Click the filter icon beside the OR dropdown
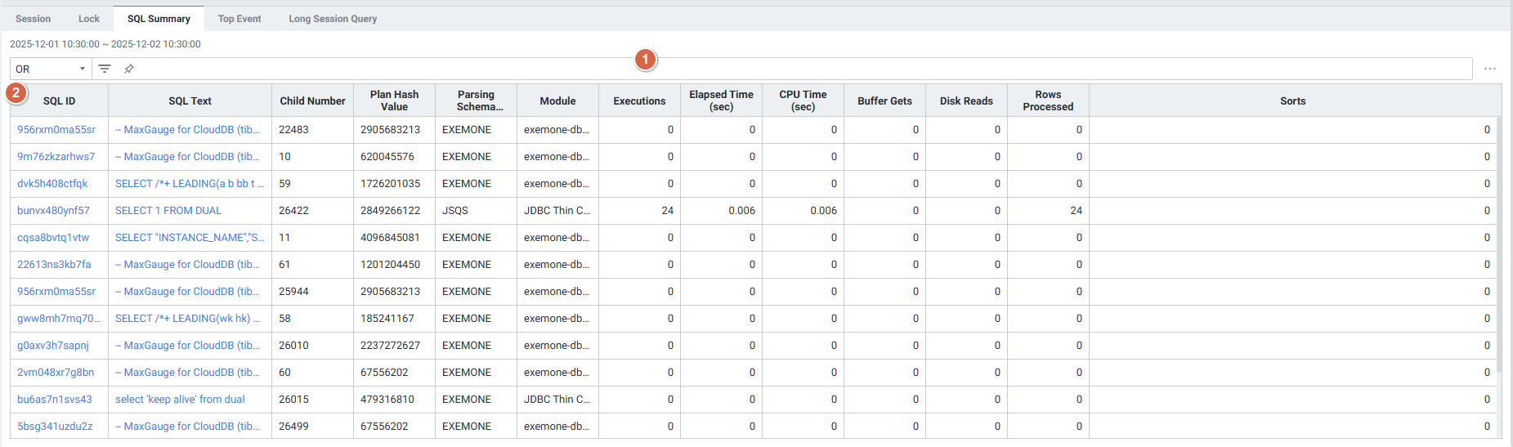This screenshot has width=1513, height=447. (105, 69)
